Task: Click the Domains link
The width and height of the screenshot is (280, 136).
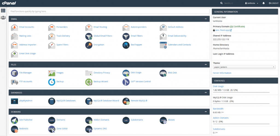Action: [61, 120]
